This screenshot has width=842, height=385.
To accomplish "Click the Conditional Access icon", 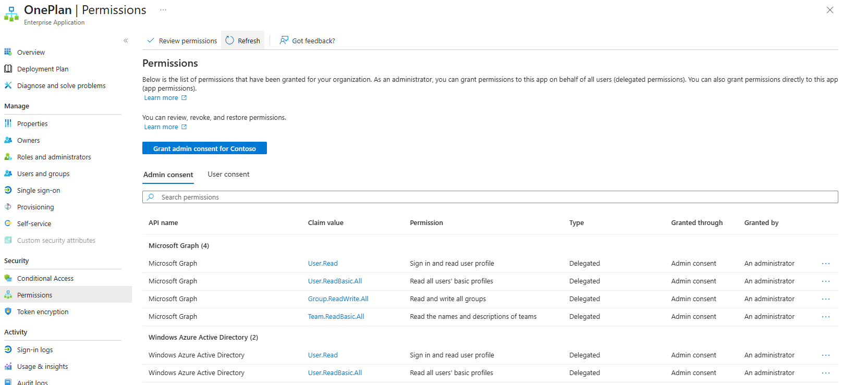I will pyautogui.click(x=8, y=278).
